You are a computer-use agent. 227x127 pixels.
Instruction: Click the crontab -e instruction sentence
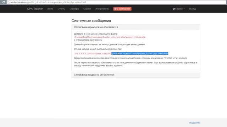131,58
